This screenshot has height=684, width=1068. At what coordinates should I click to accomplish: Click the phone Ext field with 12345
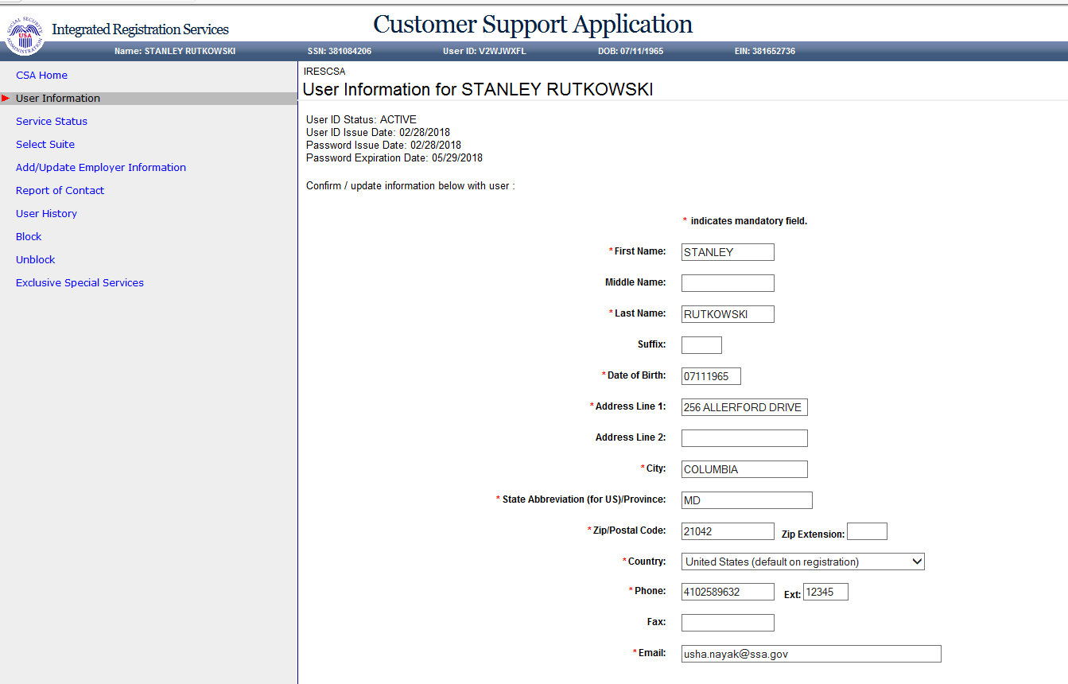[825, 592]
